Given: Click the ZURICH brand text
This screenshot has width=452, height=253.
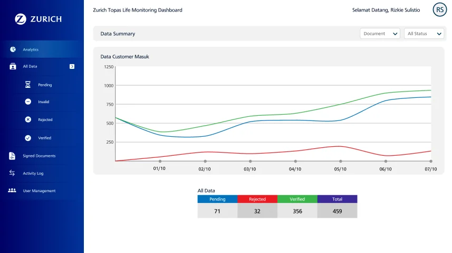Looking at the screenshot, I should pos(46,19).
